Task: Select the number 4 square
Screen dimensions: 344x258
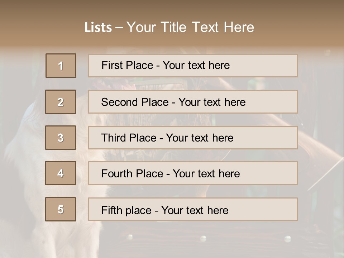Action: click(61, 173)
